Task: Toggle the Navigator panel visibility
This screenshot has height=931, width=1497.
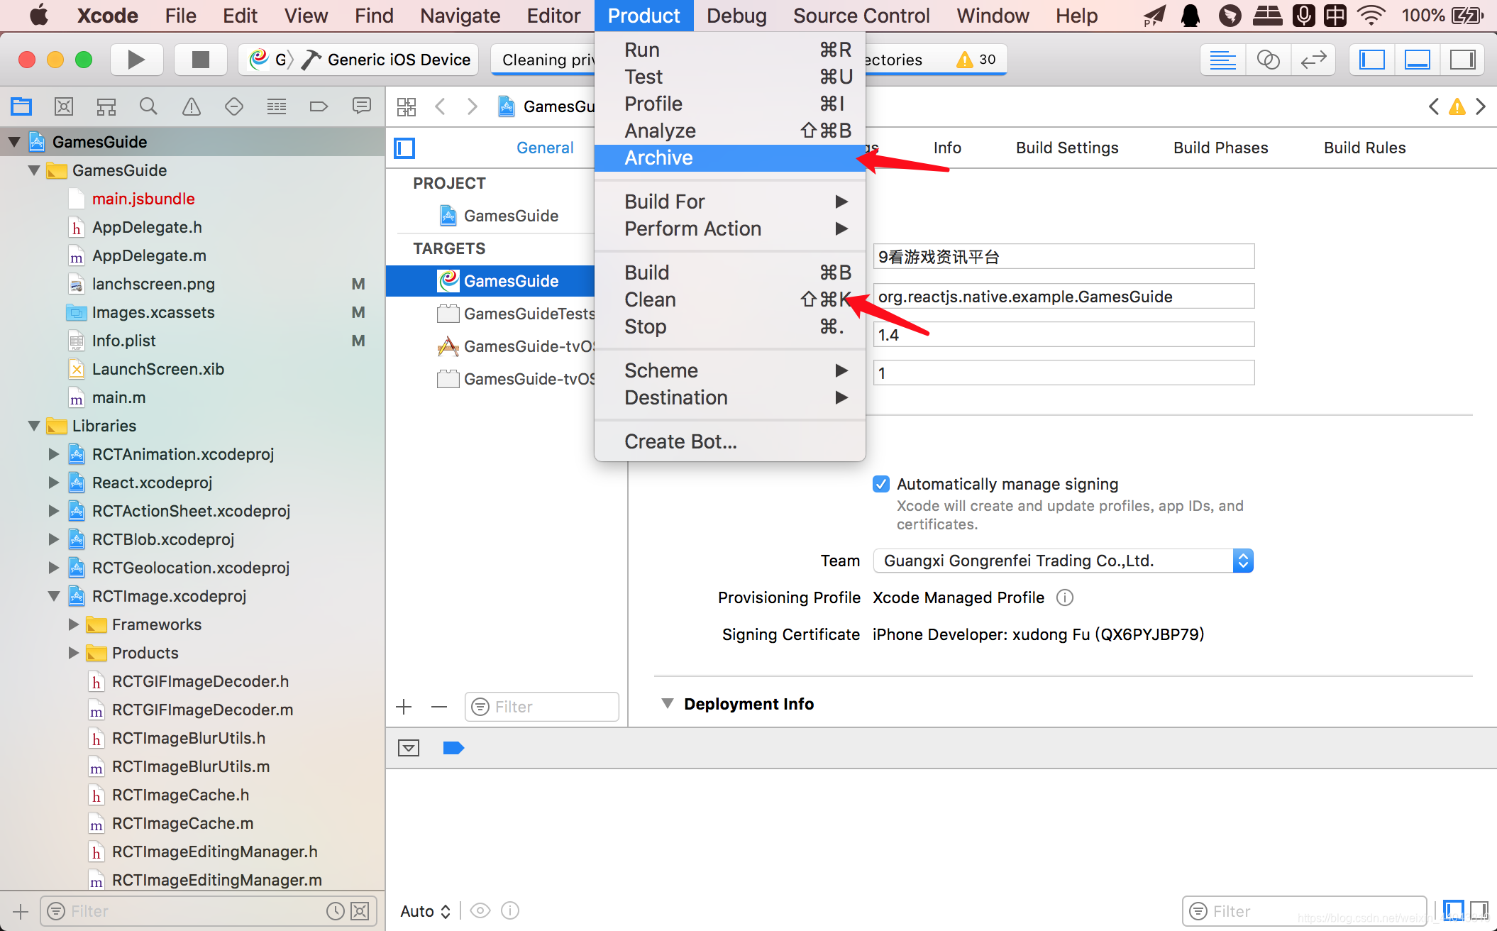Action: [1372, 60]
